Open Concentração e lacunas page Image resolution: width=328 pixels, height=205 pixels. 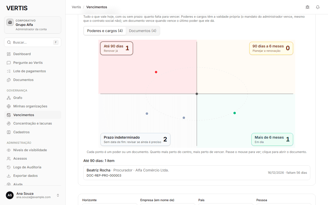33,124
